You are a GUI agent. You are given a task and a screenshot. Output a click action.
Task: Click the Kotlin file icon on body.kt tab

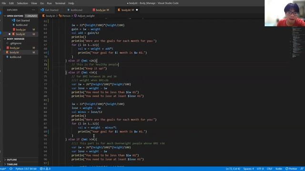click(119, 9)
